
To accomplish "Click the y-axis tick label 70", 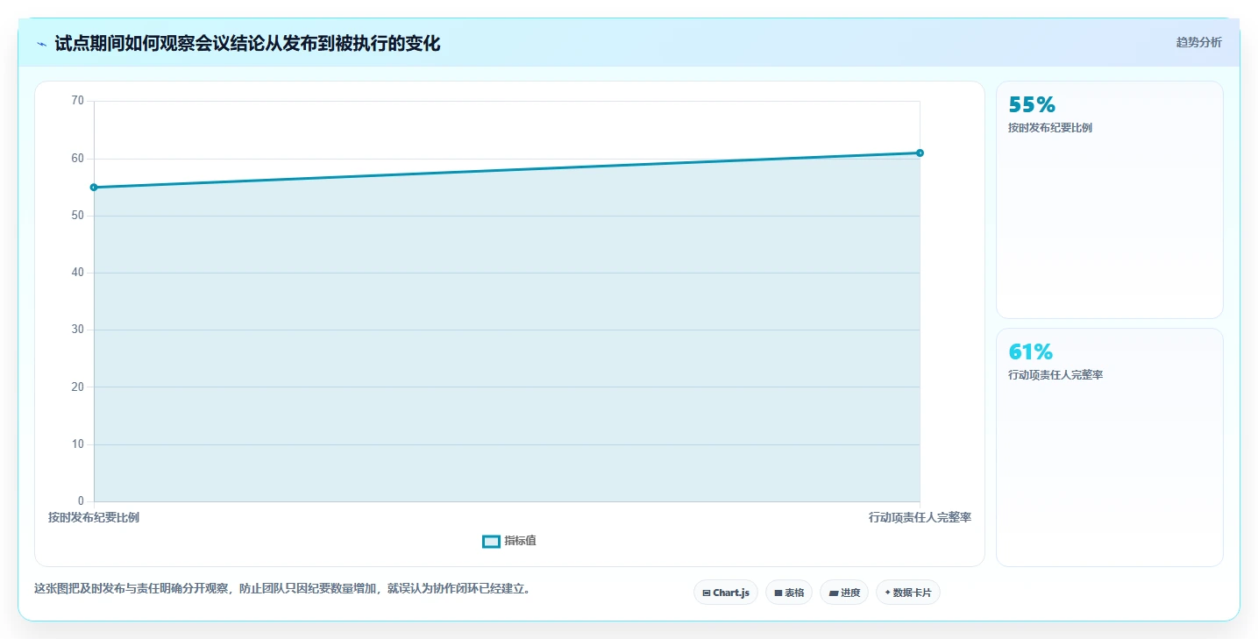I will [77, 101].
